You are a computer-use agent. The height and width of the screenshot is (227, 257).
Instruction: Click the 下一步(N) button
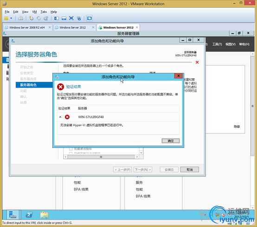coord(143,170)
